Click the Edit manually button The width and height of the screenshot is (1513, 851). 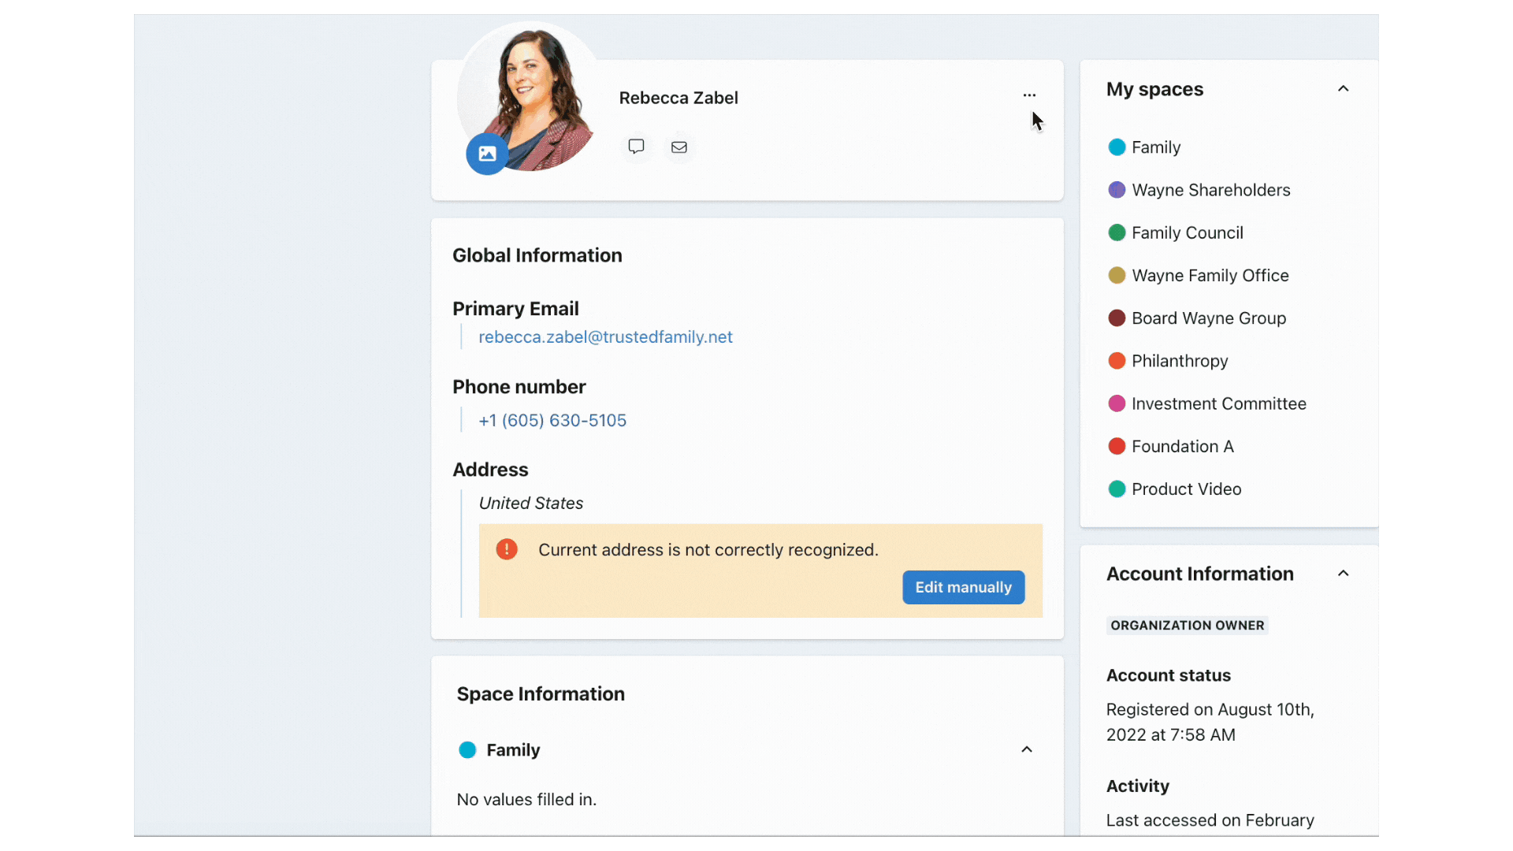click(x=963, y=586)
